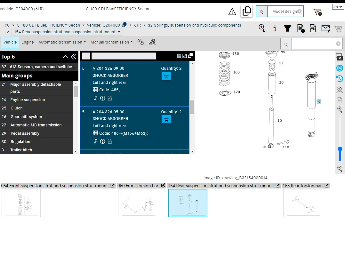345x280 pixels.
Task: Collapse the Top 5 section chevron
Action: point(65,57)
